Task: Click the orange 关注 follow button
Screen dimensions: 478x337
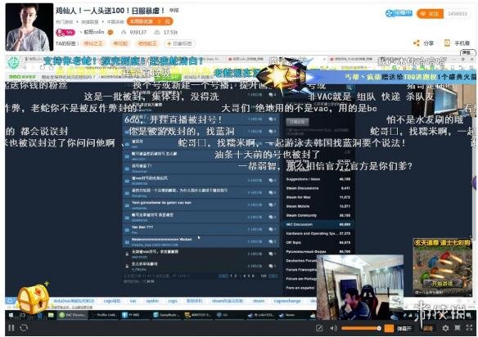Action: tap(430, 14)
